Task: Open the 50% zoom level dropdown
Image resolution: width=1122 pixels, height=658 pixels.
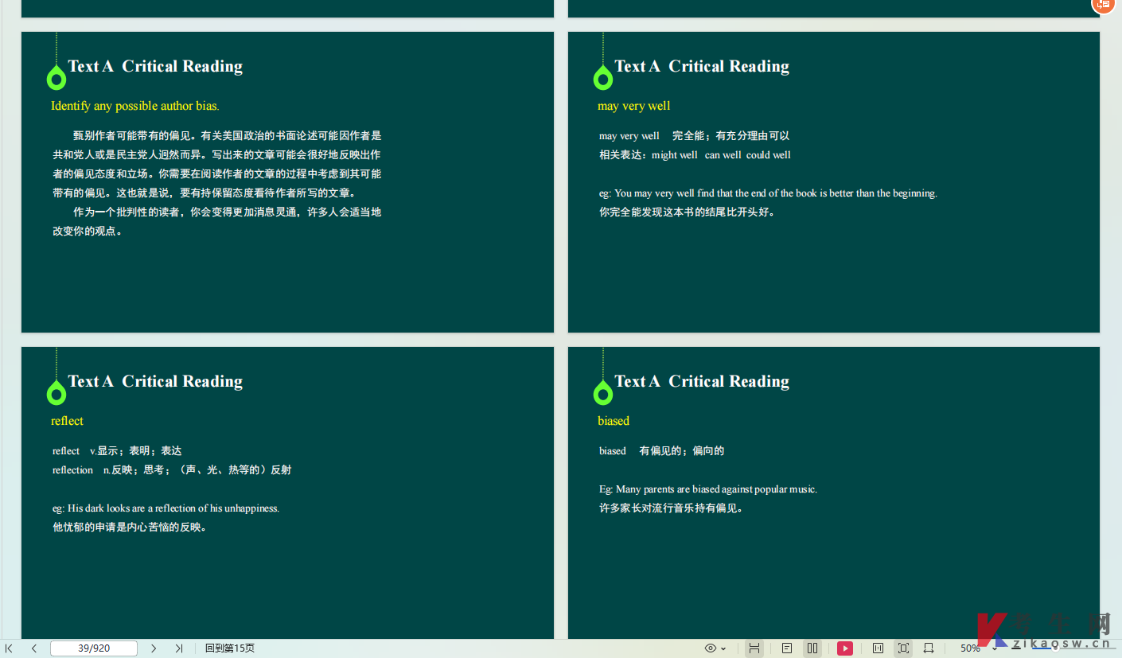Action: tap(995, 649)
